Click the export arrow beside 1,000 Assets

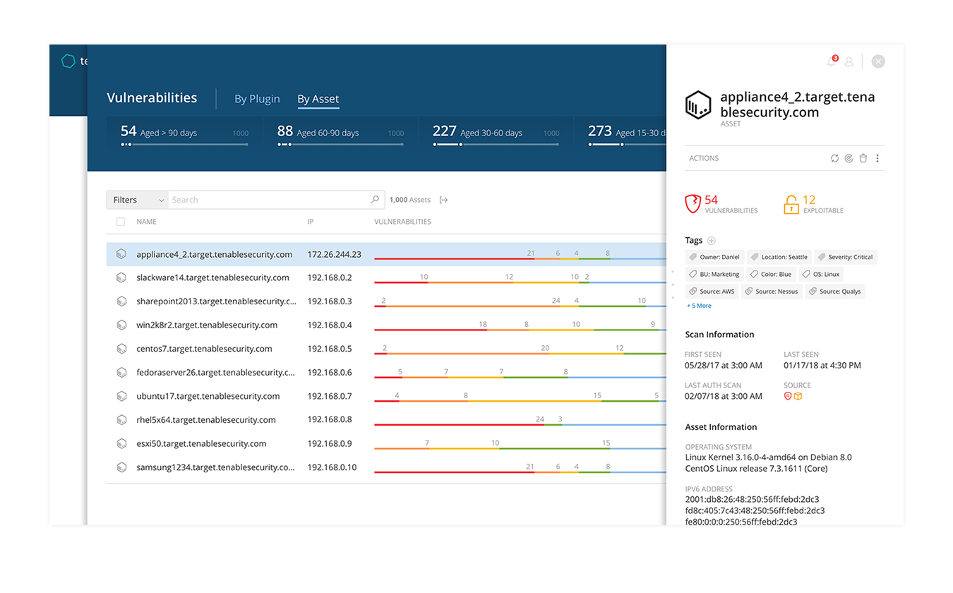coord(444,200)
